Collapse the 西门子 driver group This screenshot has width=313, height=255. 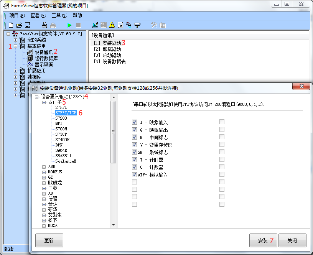pos(44,102)
